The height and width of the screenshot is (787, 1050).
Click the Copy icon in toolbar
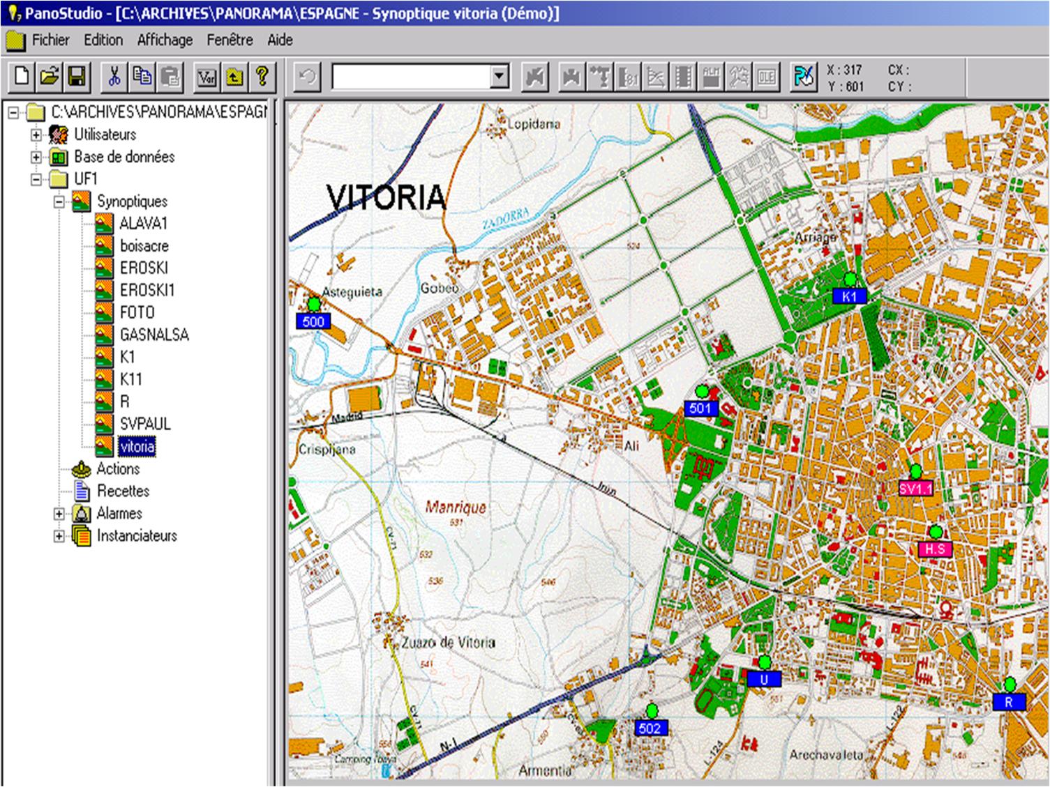point(142,77)
